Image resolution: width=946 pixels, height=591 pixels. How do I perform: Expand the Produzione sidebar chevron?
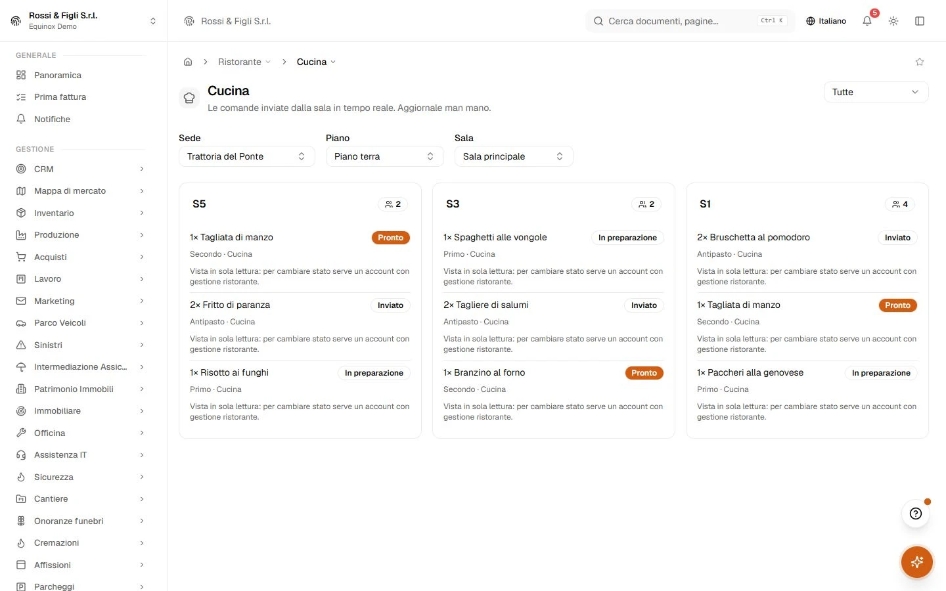(x=142, y=235)
